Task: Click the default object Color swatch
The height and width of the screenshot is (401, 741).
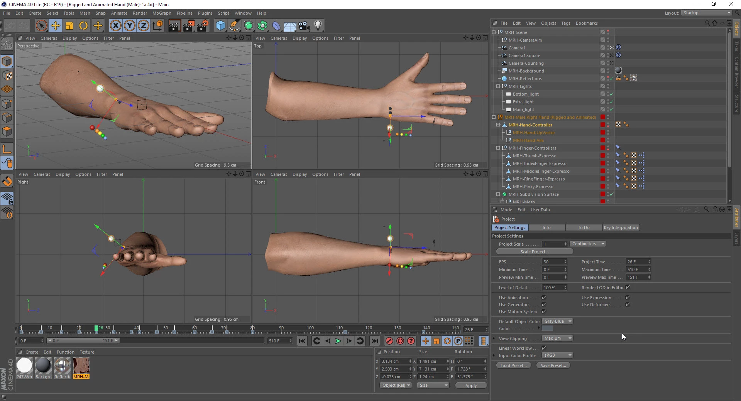Action: (x=547, y=329)
